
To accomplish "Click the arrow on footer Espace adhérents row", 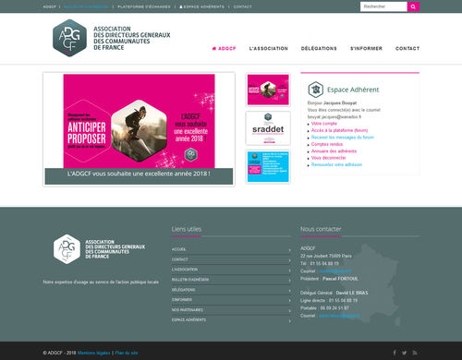I will coord(289,321).
